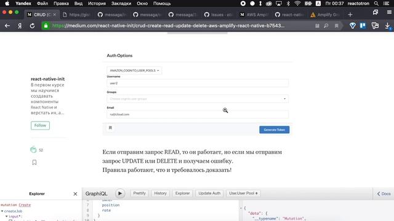
Task: Switch to the AWS Amplify Medium tab
Action: click(x=254, y=15)
